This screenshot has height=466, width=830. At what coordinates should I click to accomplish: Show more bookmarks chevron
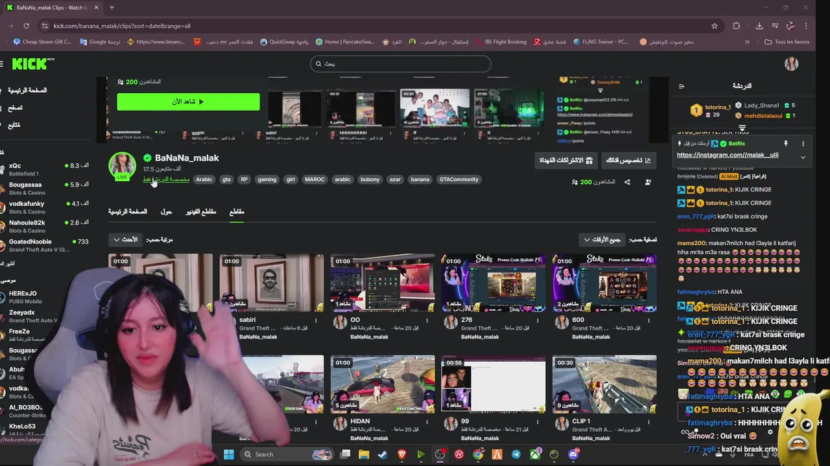(x=747, y=42)
